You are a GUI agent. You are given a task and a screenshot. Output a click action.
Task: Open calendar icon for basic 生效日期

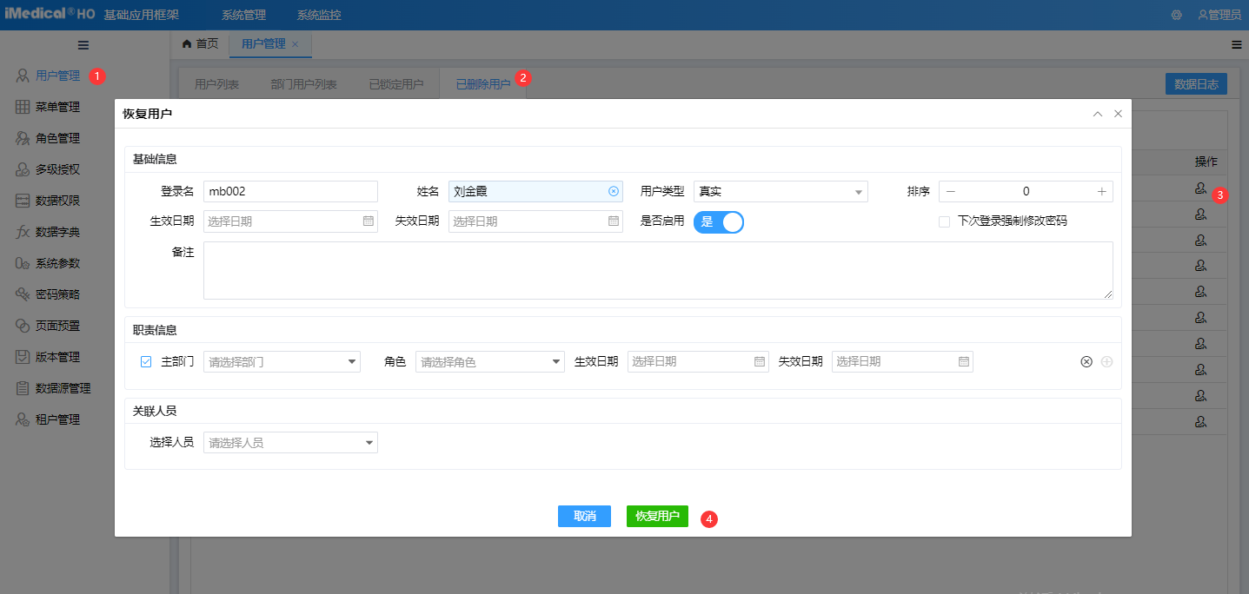(369, 221)
